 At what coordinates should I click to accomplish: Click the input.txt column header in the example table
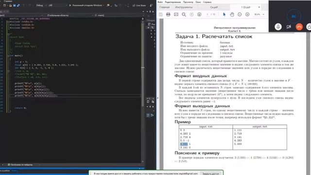click(206, 126)
